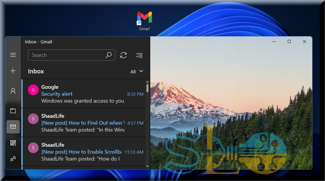Viewport: 325px width, 181px height.
Task: Click the magnifier search icon
Action: (x=108, y=55)
